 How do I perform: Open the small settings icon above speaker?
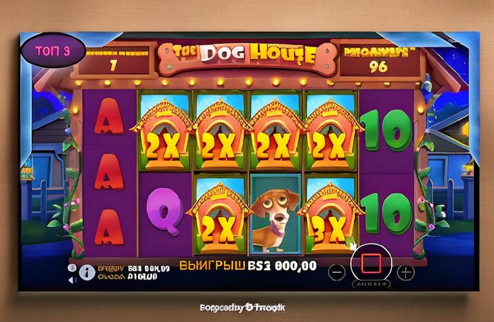point(72,268)
